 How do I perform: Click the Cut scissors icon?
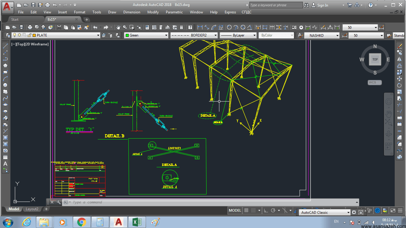tap(59, 27)
